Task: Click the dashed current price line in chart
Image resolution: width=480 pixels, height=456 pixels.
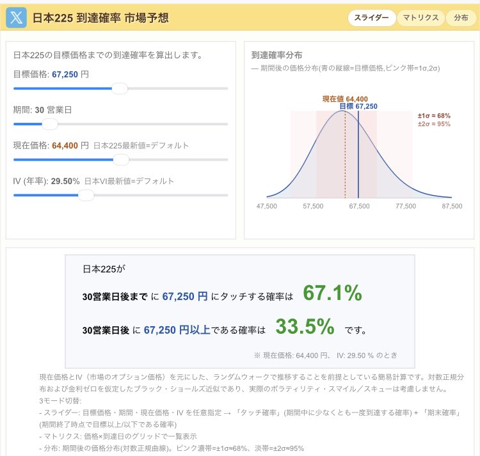Action: pyautogui.click(x=345, y=154)
